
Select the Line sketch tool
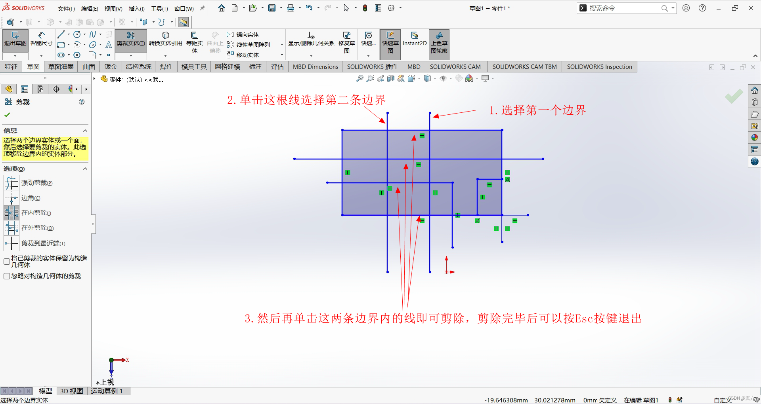click(61, 34)
